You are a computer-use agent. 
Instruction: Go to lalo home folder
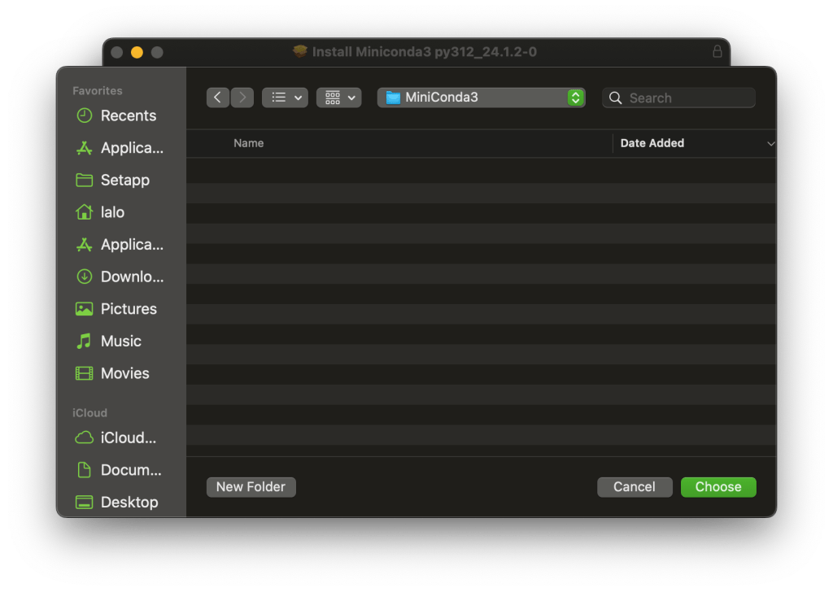tap(112, 212)
